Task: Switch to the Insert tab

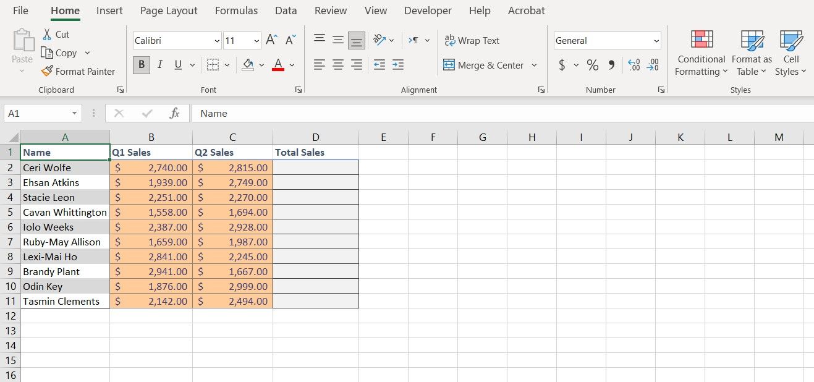Action: [x=109, y=11]
